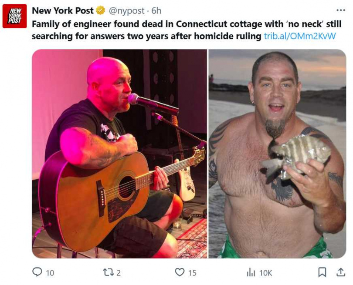Open the trib.al/OMm2KvW link
This screenshot has height=285, width=353.
(300, 36)
